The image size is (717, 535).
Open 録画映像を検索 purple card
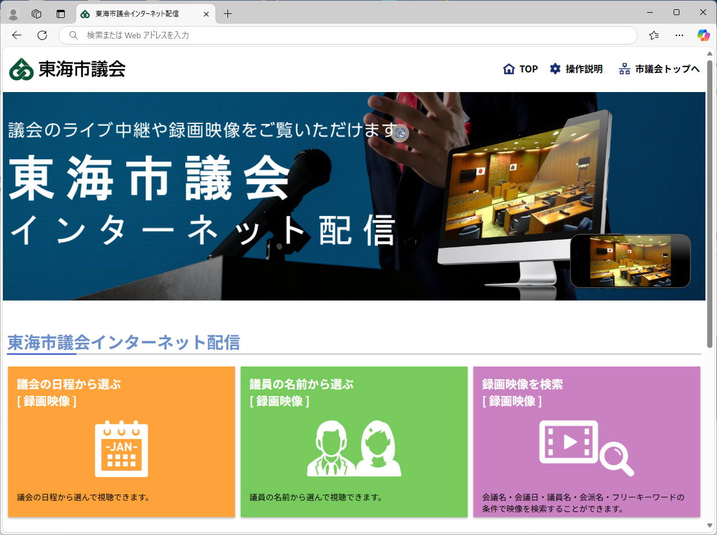[587, 442]
